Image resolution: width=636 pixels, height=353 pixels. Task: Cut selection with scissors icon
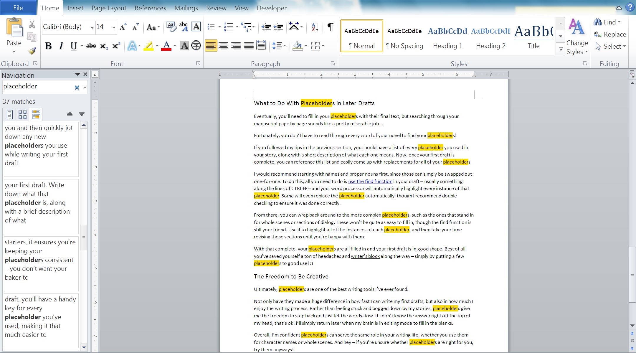[32, 24]
